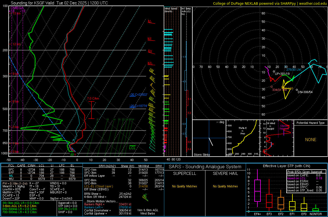Click the K = -27 index value
Viewport: 328px width, 217px height.
34,183
